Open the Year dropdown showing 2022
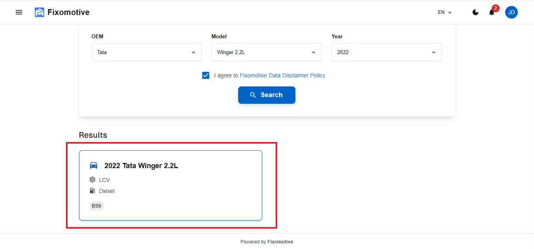 tap(387, 52)
